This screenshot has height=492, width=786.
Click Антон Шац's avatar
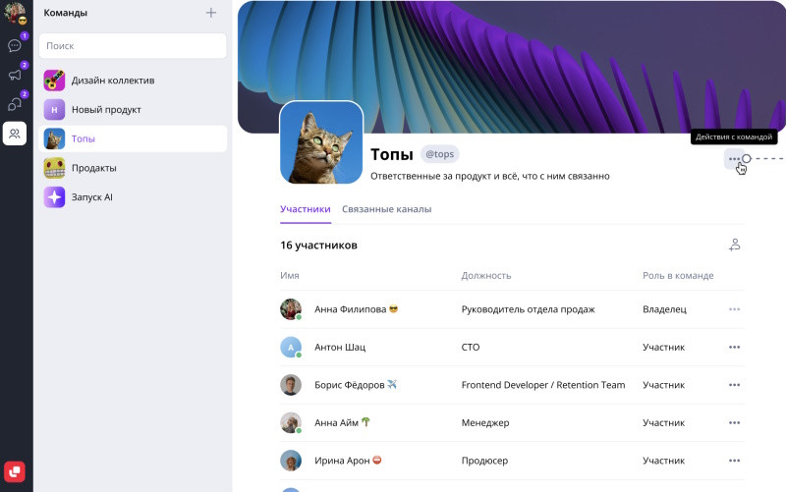(291, 348)
